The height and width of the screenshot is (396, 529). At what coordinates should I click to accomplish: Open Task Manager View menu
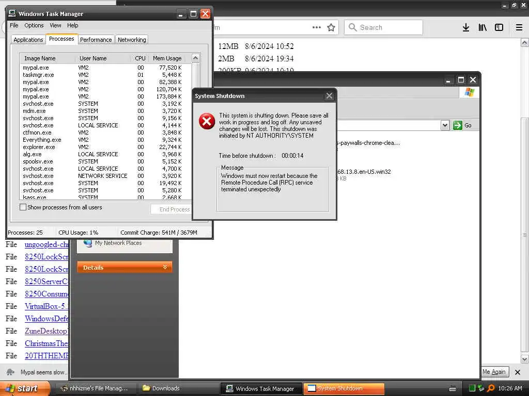55,25
